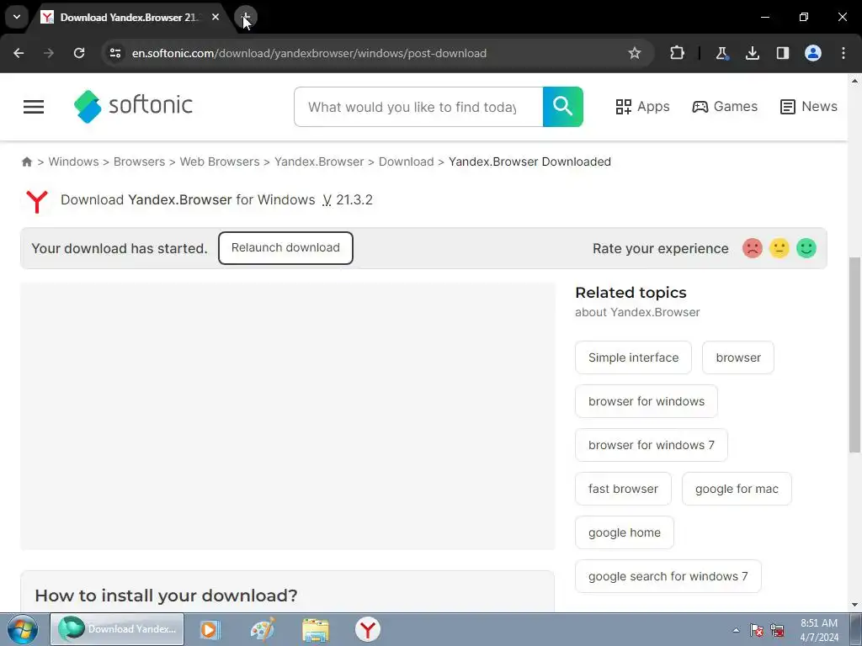Screen dimensions: 862x646
Task: Select the google for mac topic
Action: pos(737,489)
